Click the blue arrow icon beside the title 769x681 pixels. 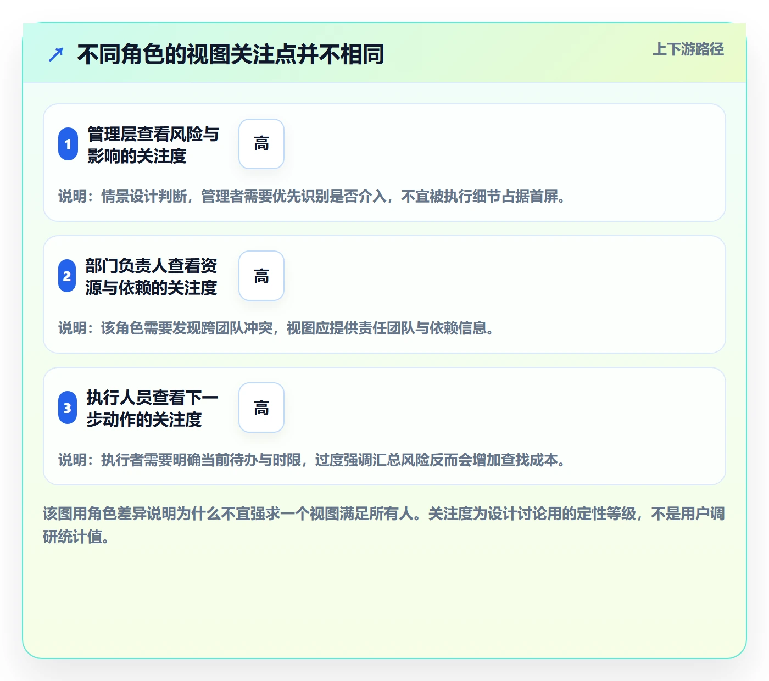tap(56, 55)
